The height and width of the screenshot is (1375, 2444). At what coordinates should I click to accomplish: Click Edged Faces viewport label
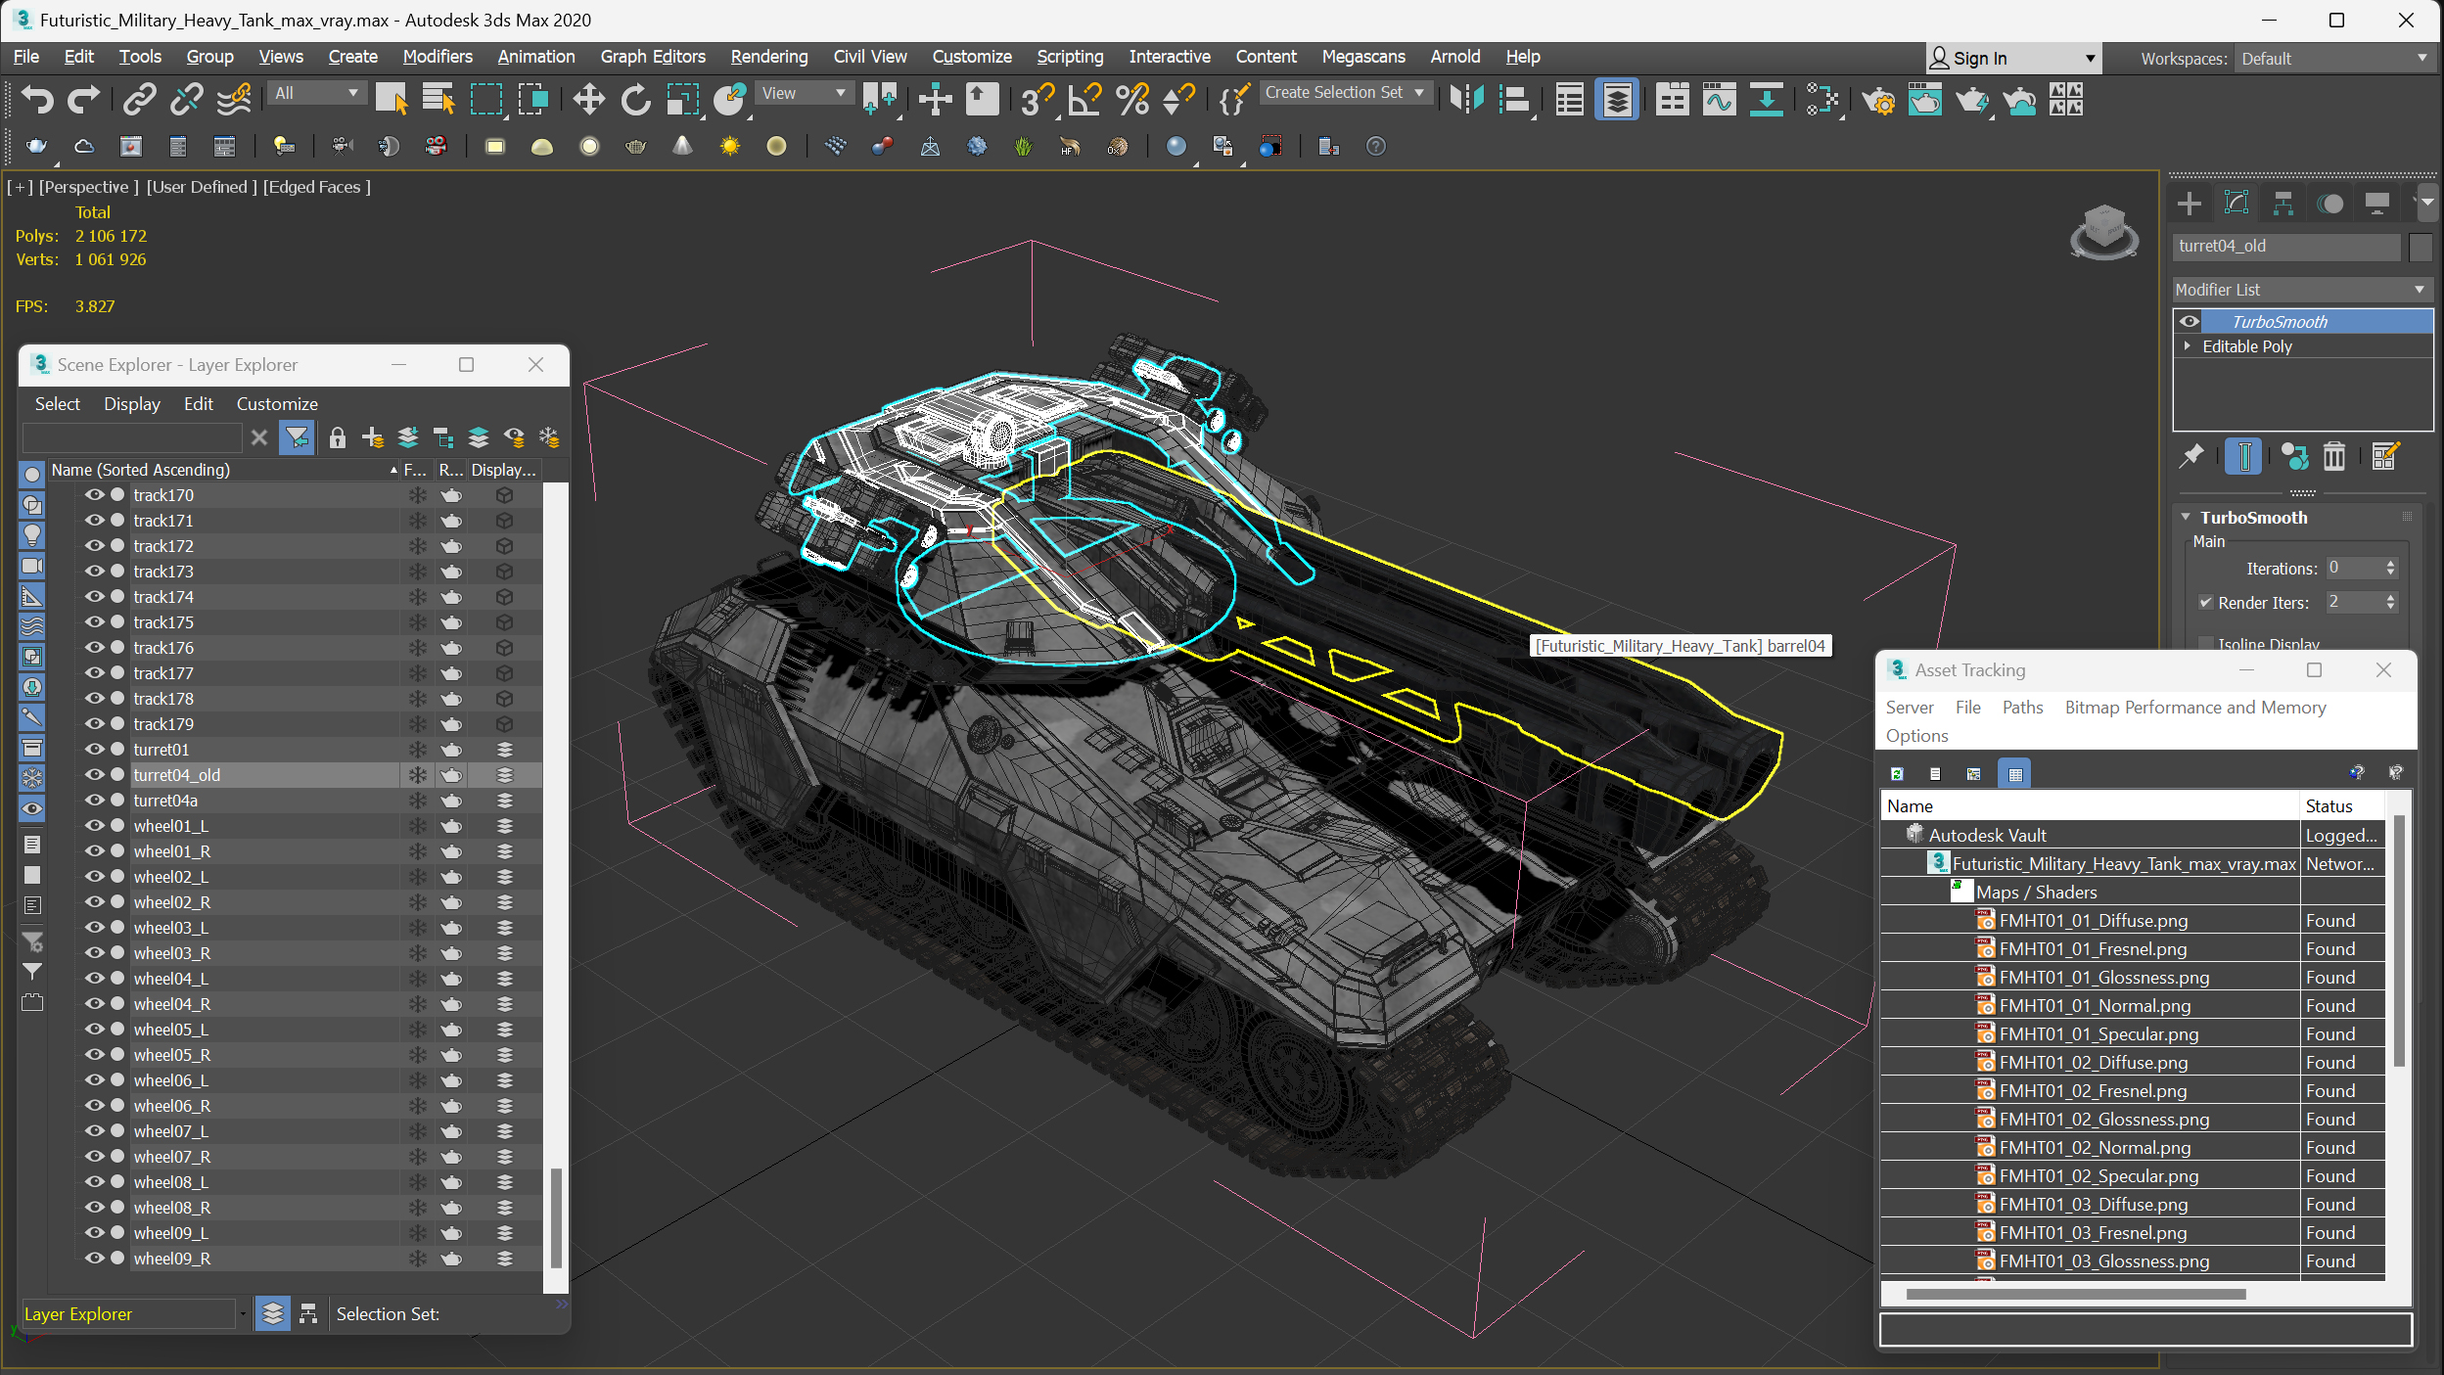(316, 187)
